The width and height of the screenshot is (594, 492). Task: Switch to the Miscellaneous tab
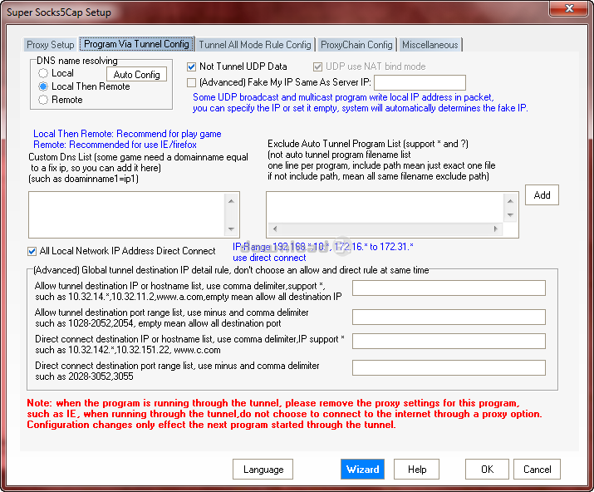430,45
